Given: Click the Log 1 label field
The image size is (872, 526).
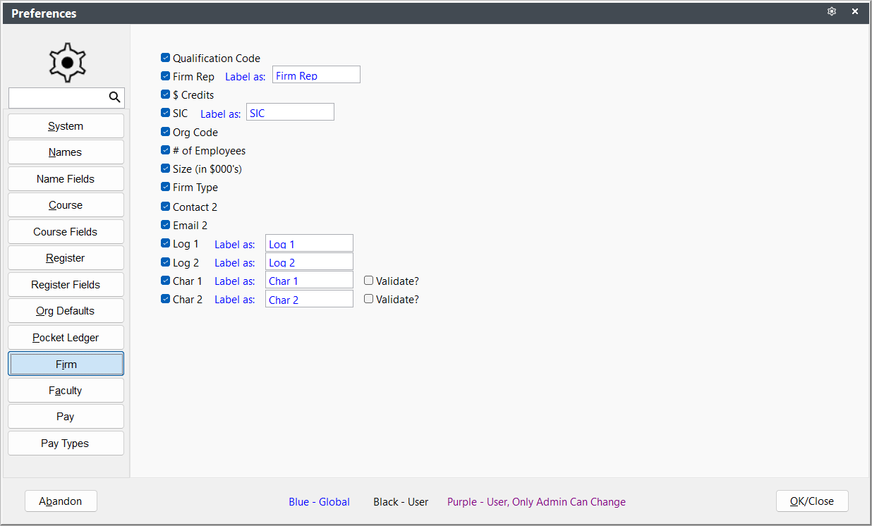Looking at the screenshot, I should coord(309,243).
